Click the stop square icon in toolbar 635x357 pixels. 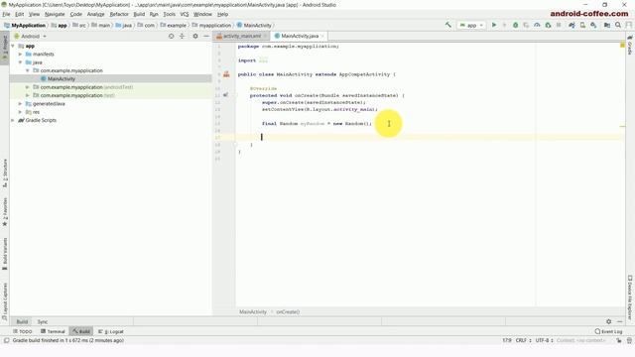point(559,25)
